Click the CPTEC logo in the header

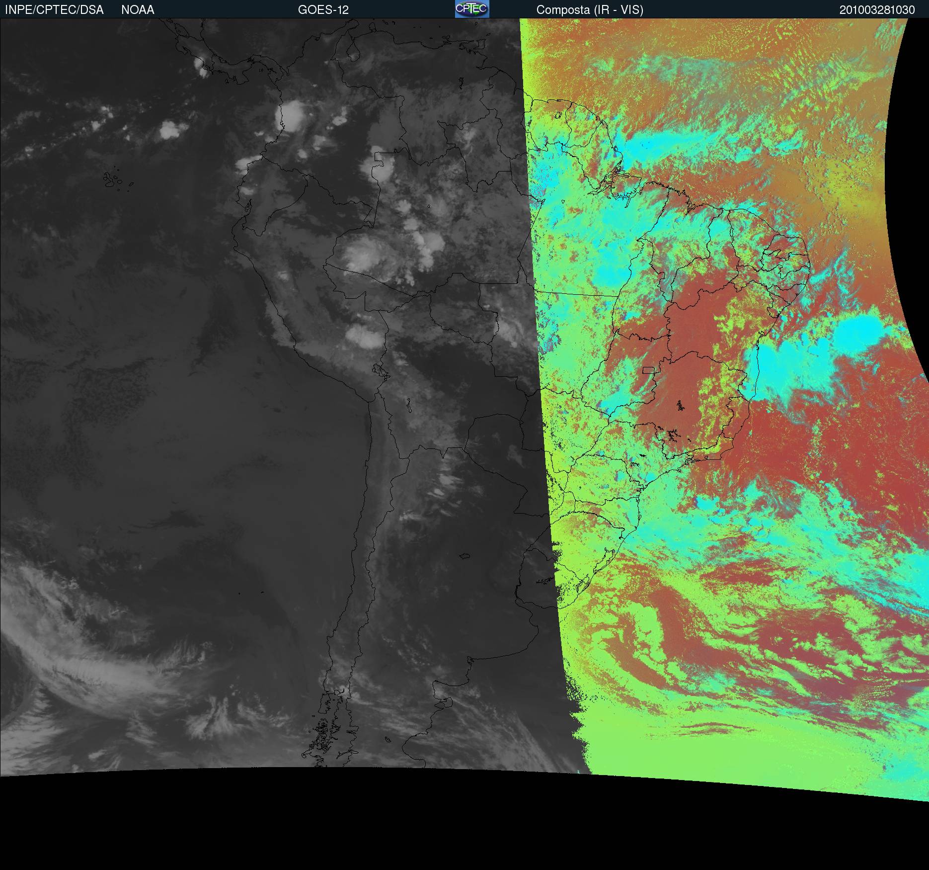coord(472,9)
